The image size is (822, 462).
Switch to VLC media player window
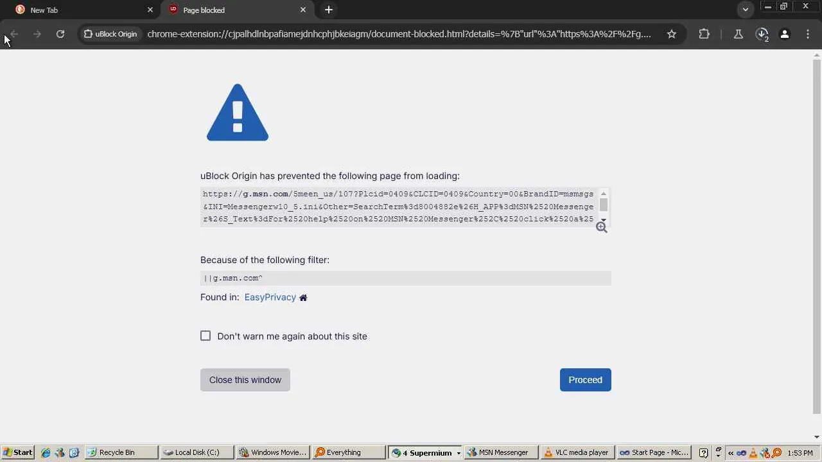(576, 452)
